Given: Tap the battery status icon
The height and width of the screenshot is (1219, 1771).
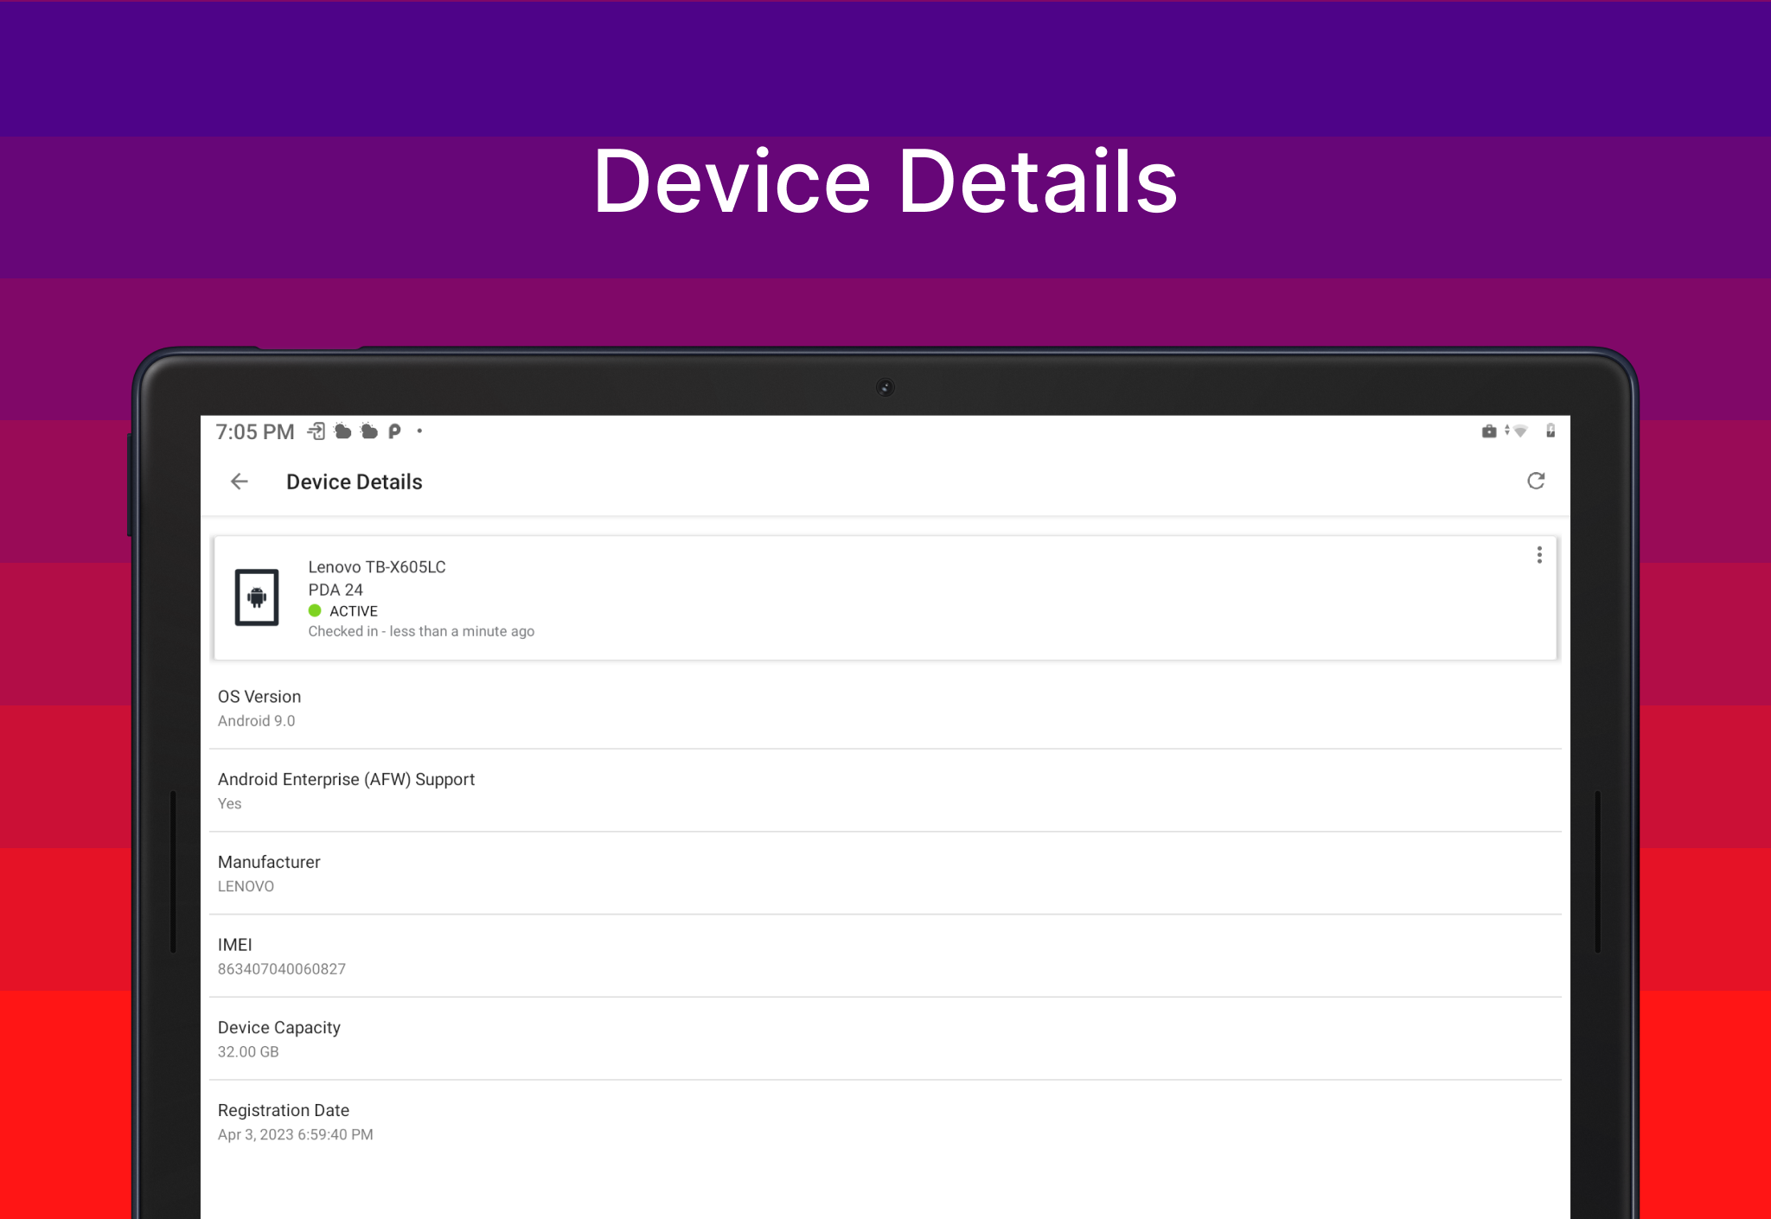Looking at the screenshot, I should coord(1550,431).
